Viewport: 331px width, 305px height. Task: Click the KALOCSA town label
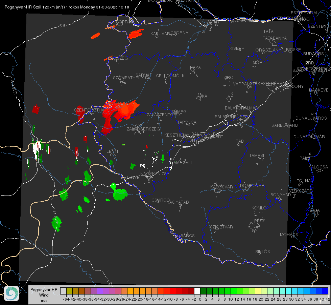318,167
